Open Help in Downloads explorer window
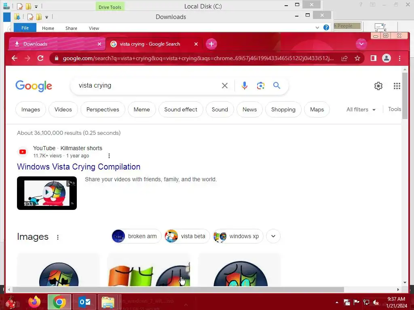Viewport: 414px width, 310px height. (x=326, y=27)
